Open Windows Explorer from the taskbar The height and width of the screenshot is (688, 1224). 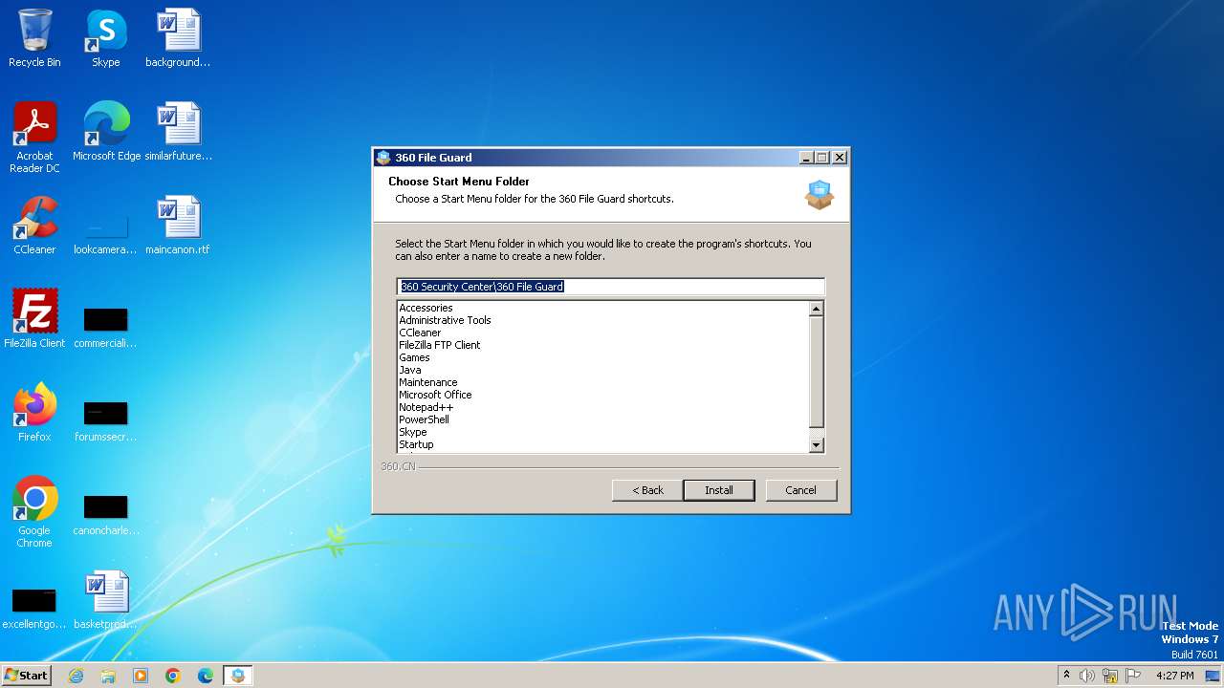tap(108, 676)
